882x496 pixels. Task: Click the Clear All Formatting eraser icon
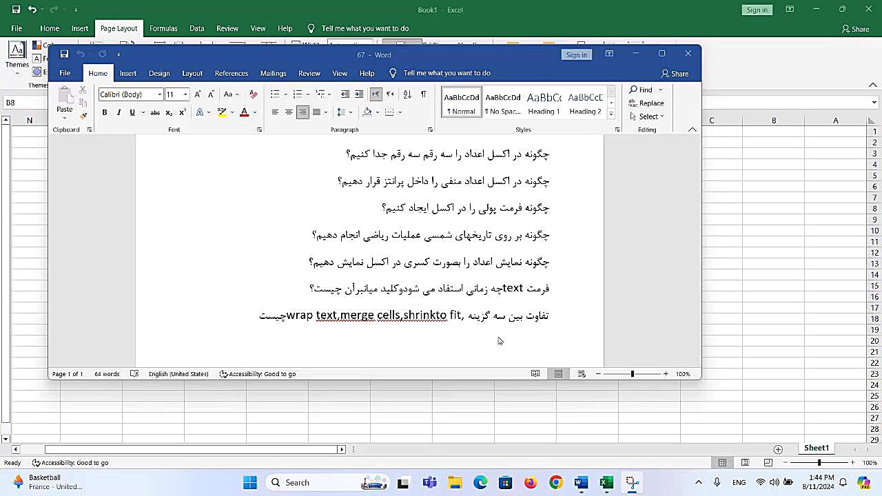pos(253,94)
